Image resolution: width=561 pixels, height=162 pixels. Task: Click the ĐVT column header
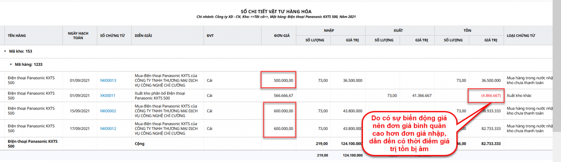[210, 36]
